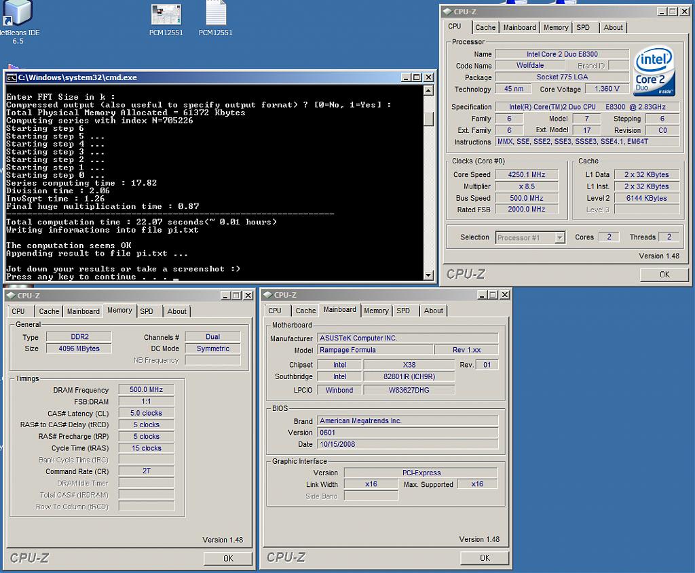The width and height of the screenshot is (695, 573).
Task: Open the Cache tab in the Memory window
Action: [x=49, y=311]
